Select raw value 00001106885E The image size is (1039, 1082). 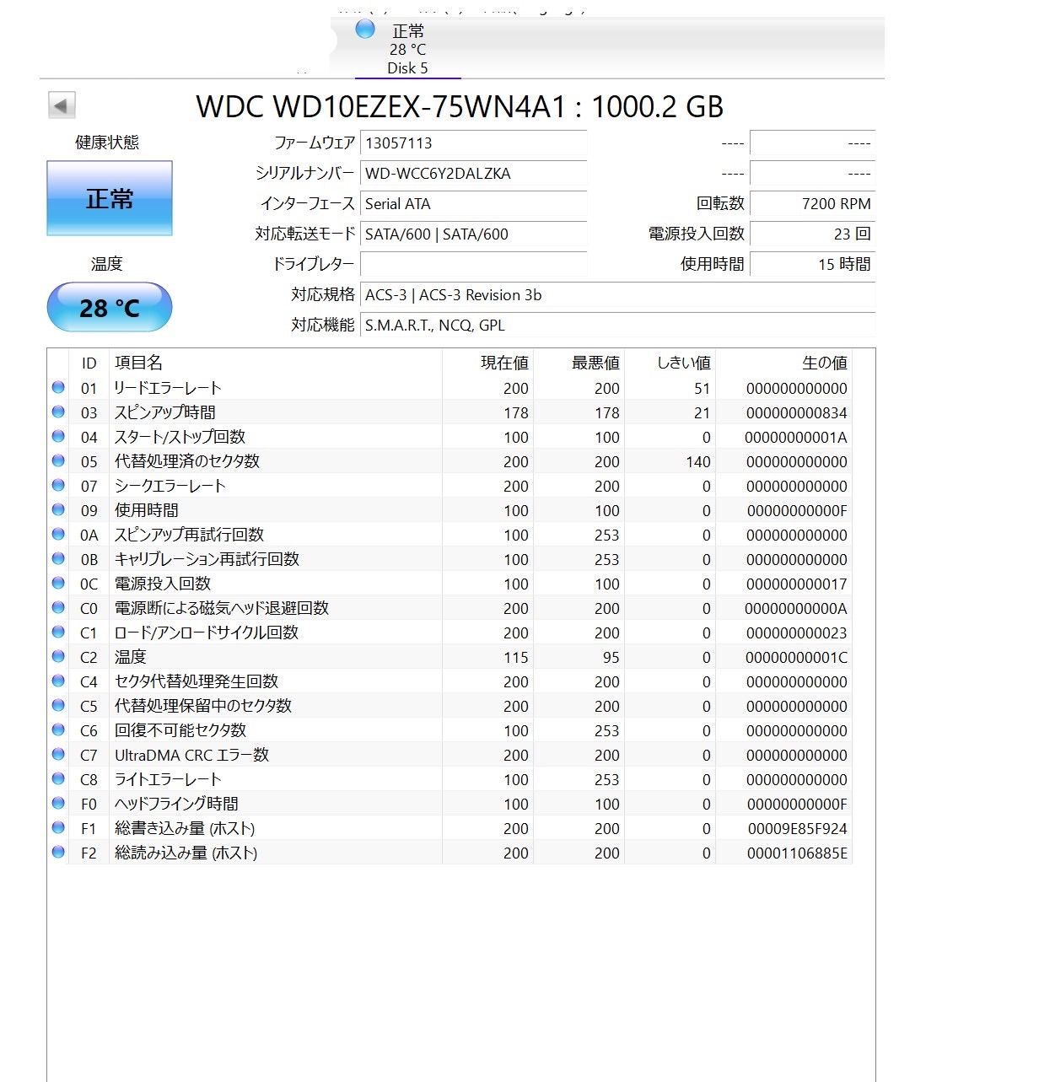pyautogui.click(x=798, y=853)
